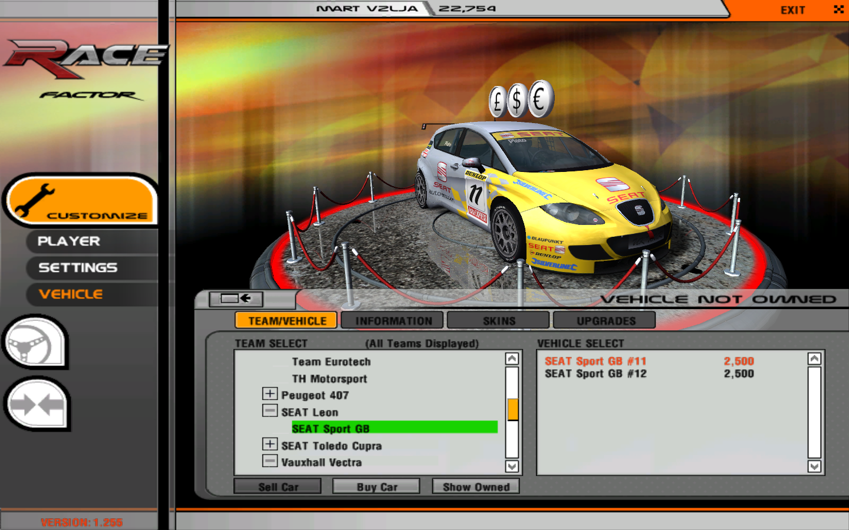Click the player name MART VZLJA

[367, 8]
